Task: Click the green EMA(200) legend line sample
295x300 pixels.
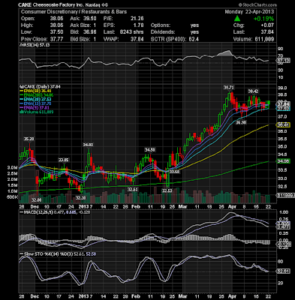Action: pyautogui.click(x=22, y=95)
